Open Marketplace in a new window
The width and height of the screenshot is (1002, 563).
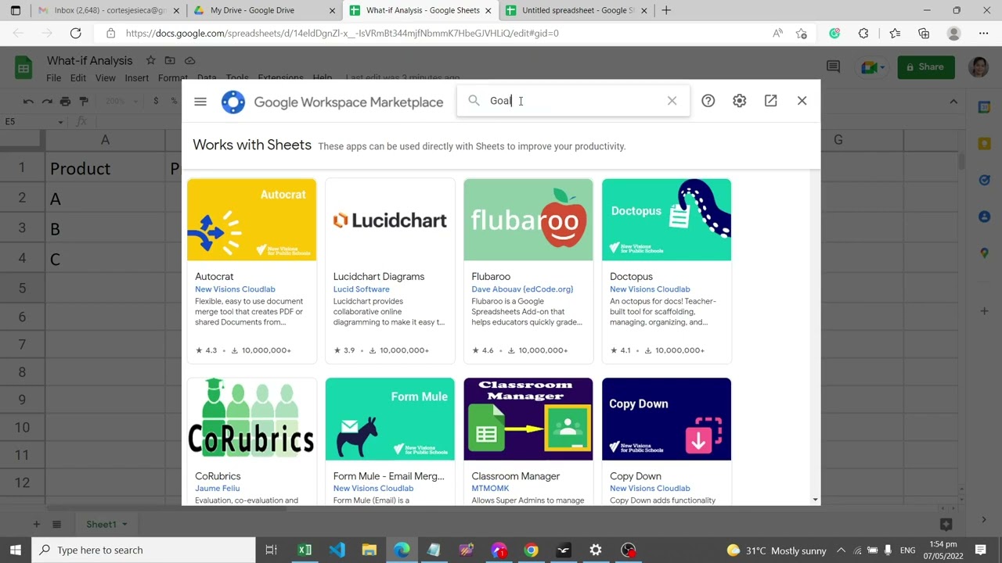(771, 101)
